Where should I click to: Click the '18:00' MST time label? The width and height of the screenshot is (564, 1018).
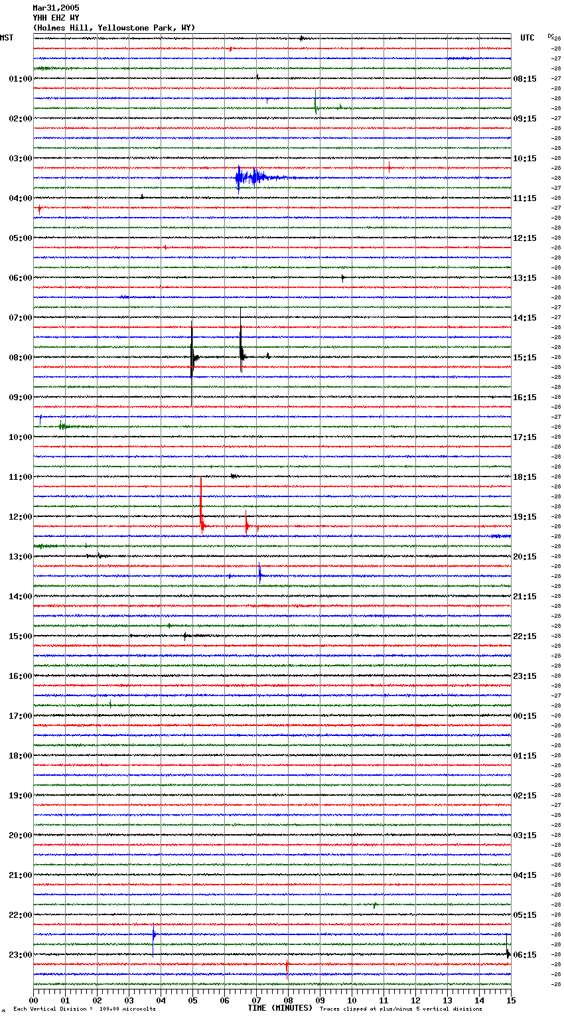pos(21,756)
